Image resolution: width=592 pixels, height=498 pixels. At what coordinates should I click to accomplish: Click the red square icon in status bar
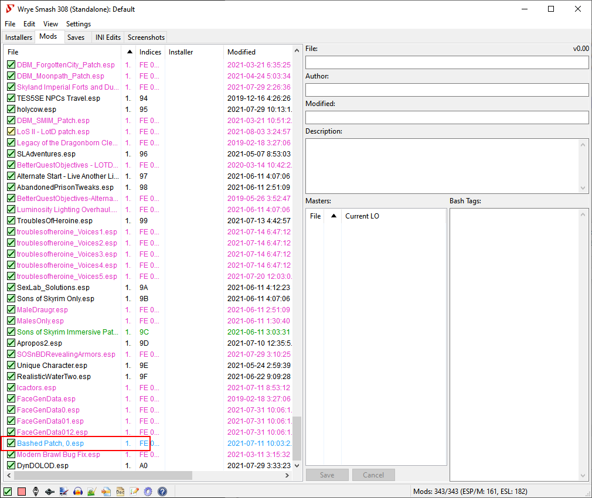click(x=22, y=492)
